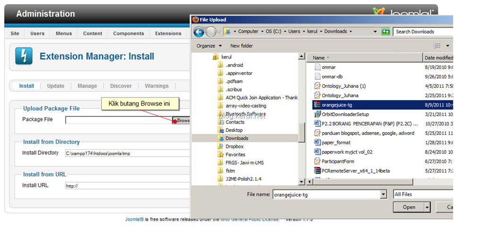
Task: Select the paper_format Word document
Action: click(332, 143)
